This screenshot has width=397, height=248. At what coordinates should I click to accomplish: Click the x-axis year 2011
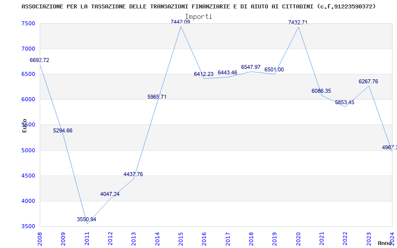[87, 239]
